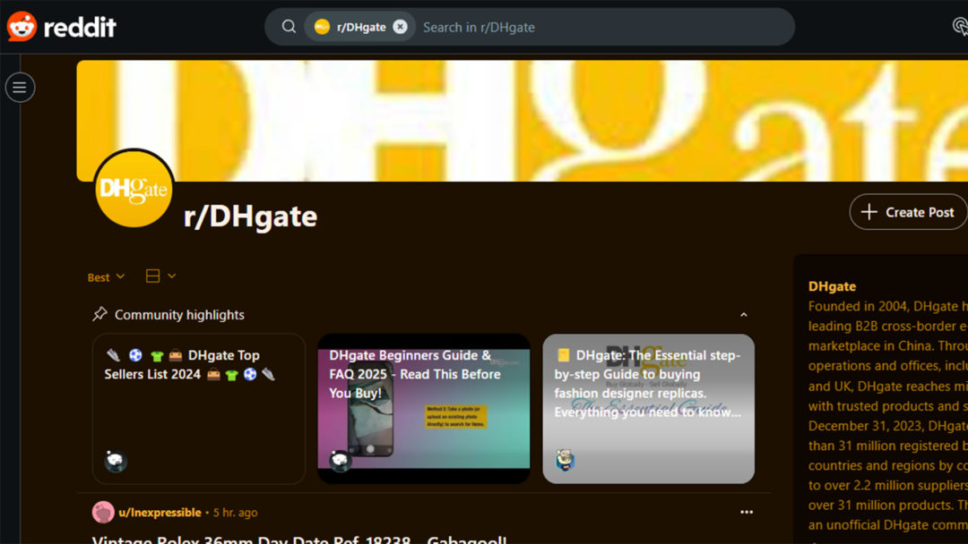Open the Best sort dropdown

click(106, 277)
